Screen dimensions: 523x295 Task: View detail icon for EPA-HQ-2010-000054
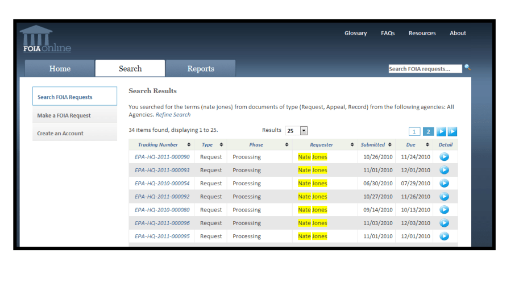[445, 183]
